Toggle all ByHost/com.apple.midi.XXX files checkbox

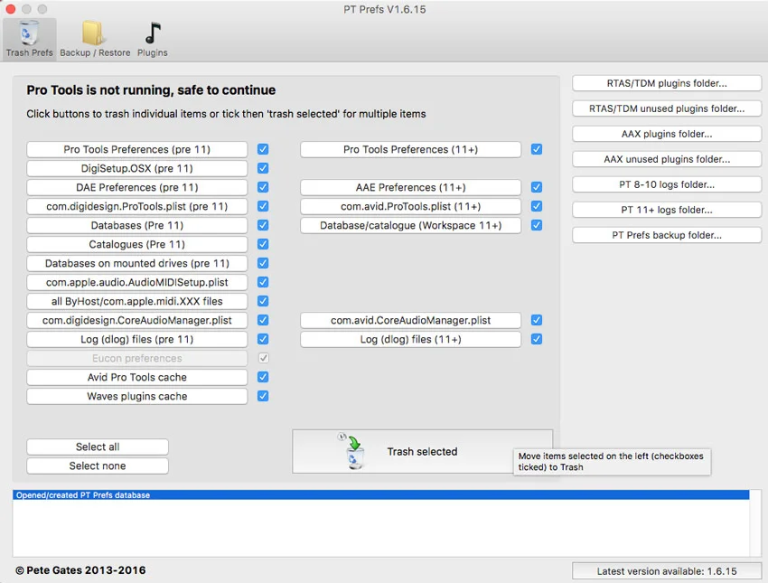263,301
